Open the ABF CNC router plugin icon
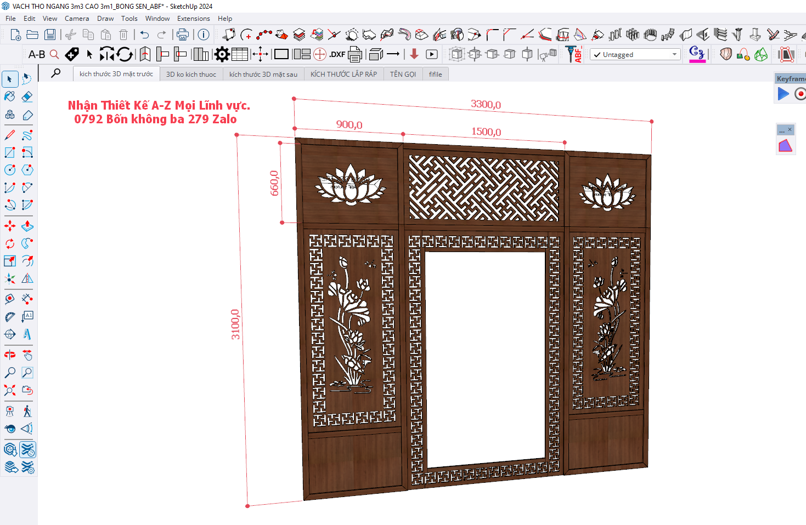 (x=574, y=54)
